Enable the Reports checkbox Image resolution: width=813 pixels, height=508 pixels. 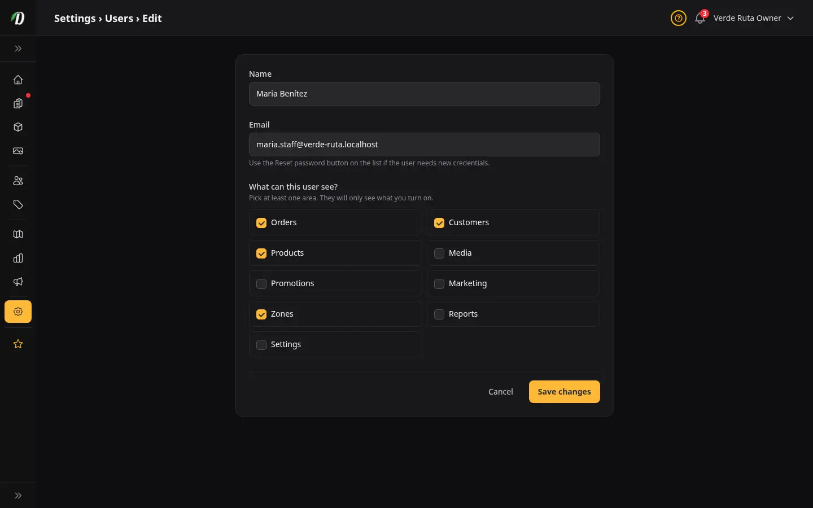pos(439,314)
